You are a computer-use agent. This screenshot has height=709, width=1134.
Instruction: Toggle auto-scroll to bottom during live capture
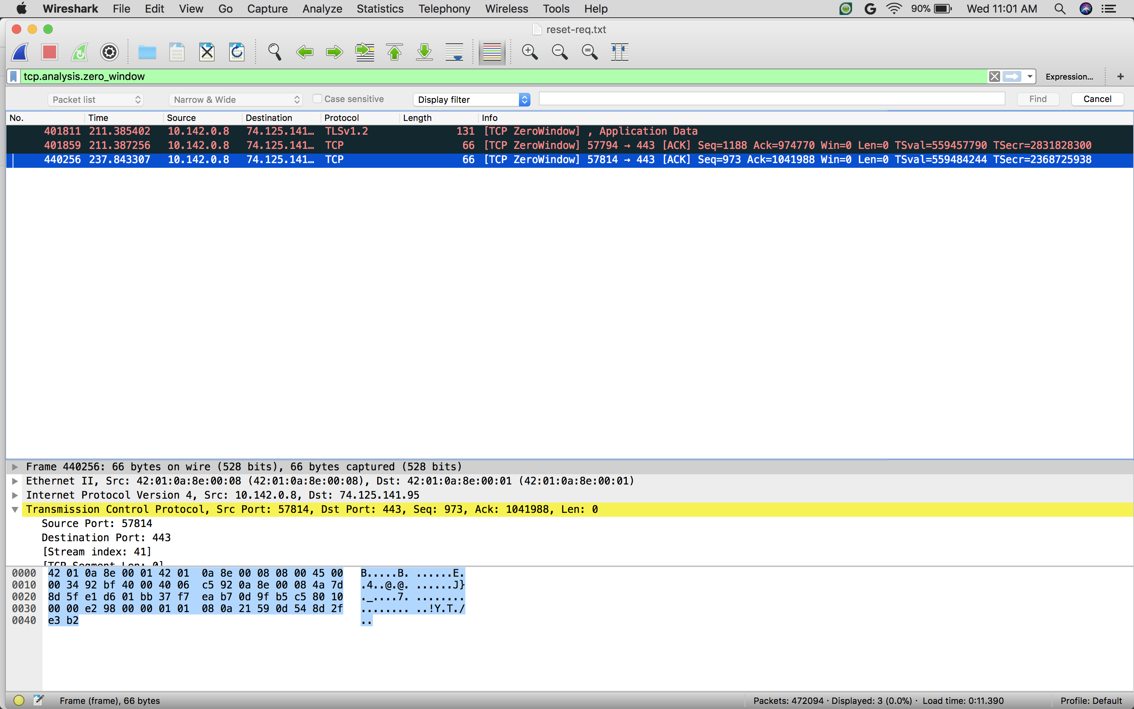(x=454, y=52)
